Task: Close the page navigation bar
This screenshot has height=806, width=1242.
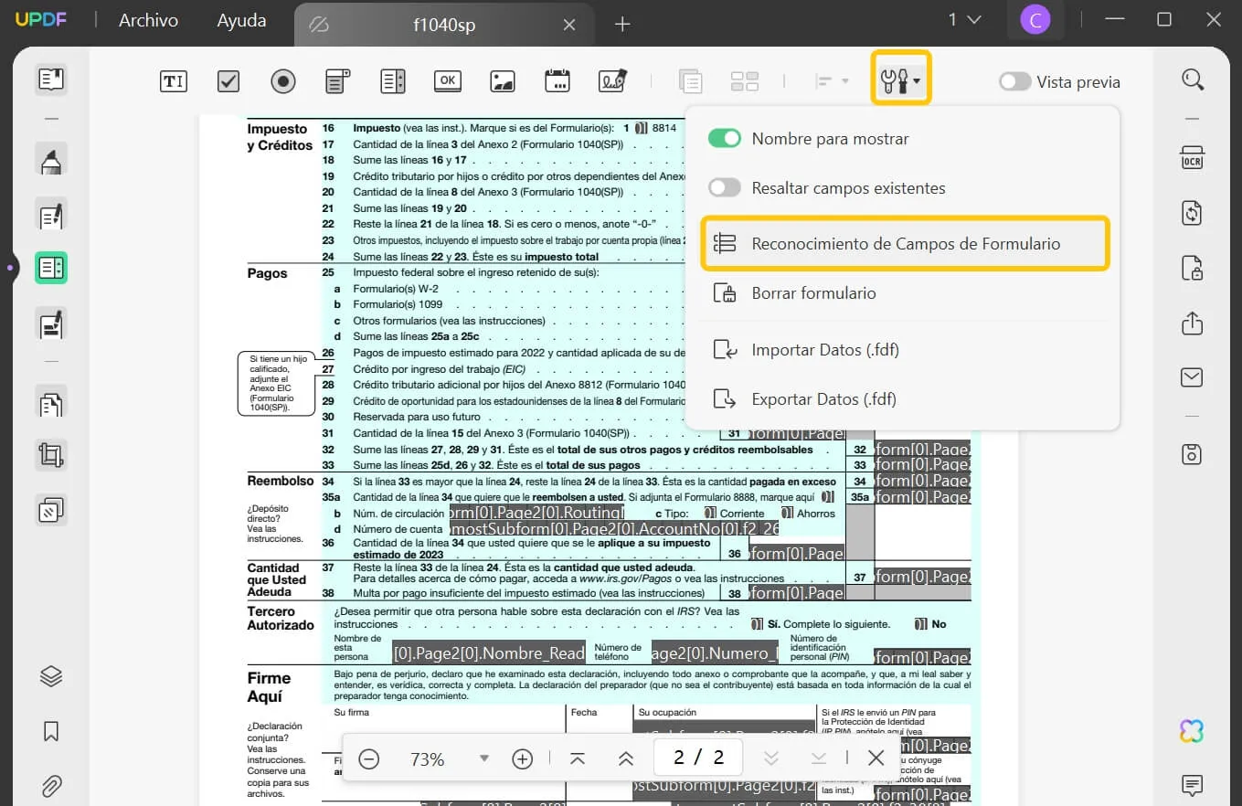Action: 876,758
